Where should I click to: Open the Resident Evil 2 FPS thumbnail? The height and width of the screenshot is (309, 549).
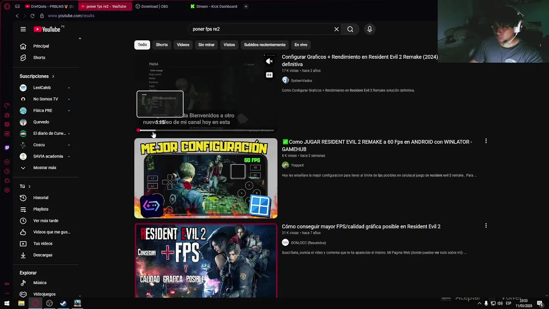click(206, 261)
